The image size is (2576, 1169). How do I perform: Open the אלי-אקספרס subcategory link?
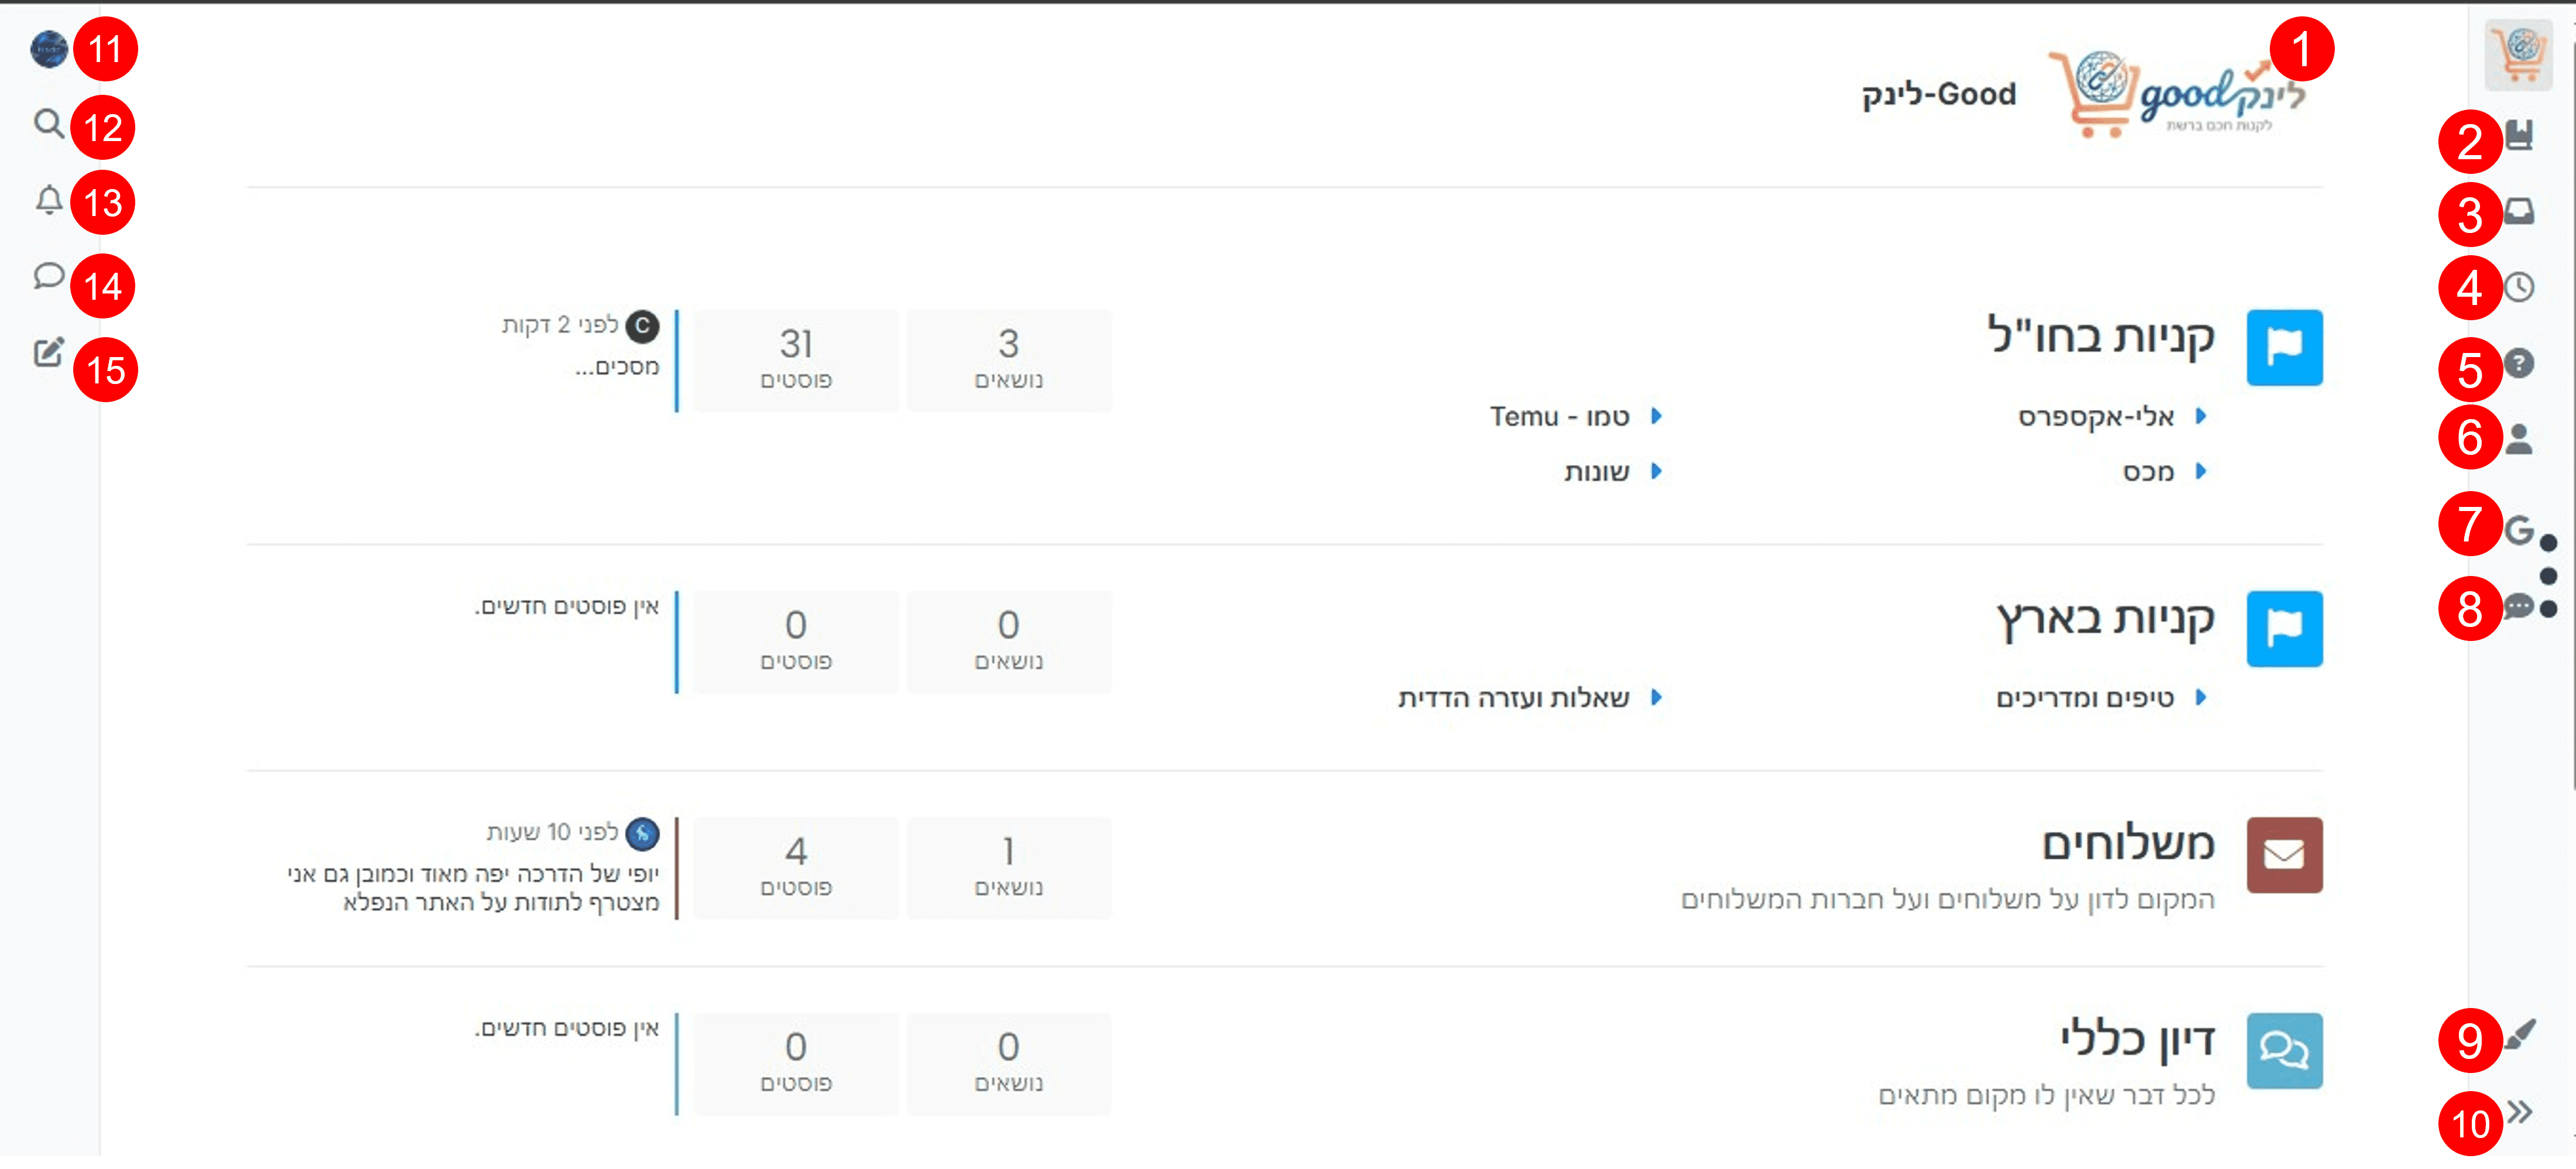tap(2096, 417)
